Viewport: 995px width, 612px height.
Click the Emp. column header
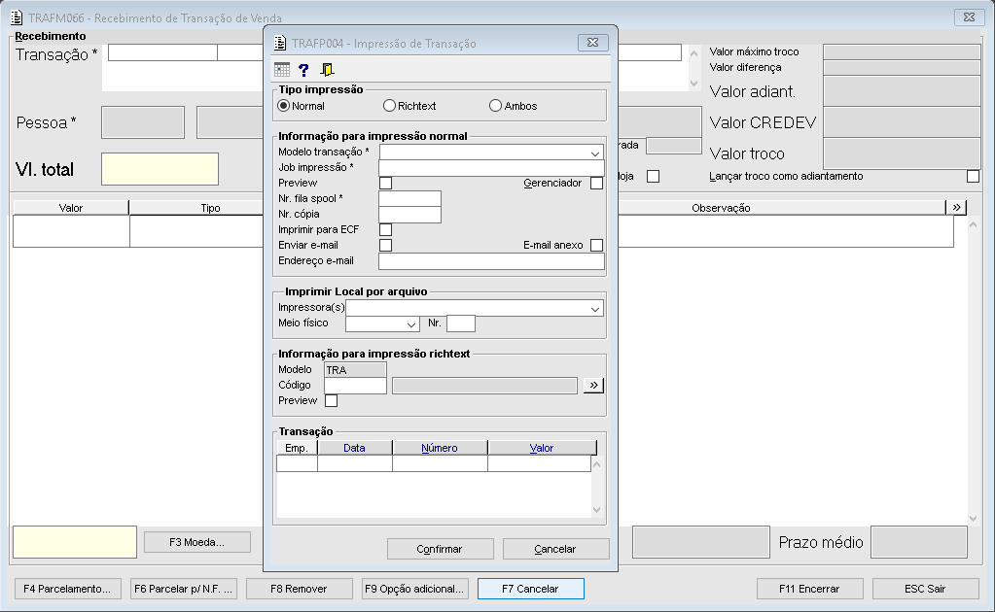(x=297, y=448)
